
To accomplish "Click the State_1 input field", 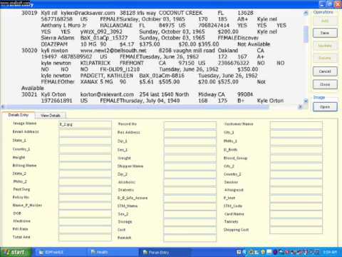I will pos(85,141).
